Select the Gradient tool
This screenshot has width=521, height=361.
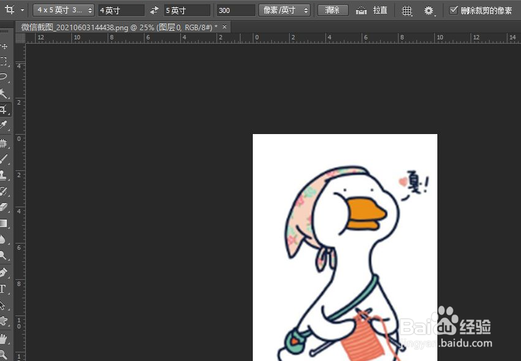3,223
